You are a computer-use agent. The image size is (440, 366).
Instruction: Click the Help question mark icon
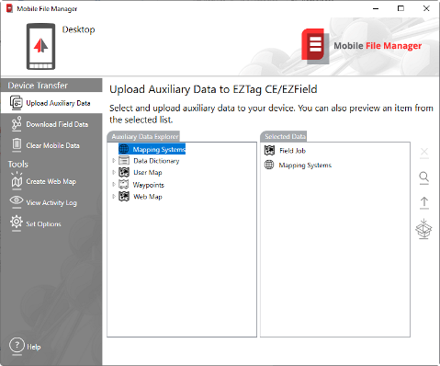coord(17,346)
